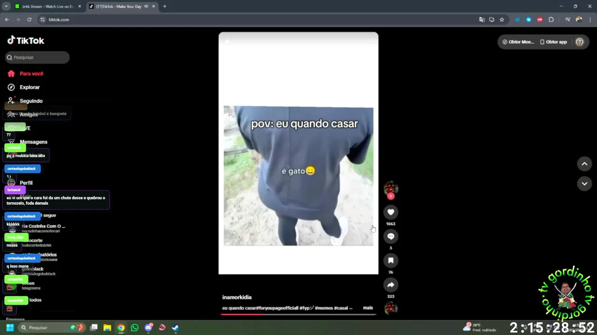Click the Obter Moedas button

518,42
